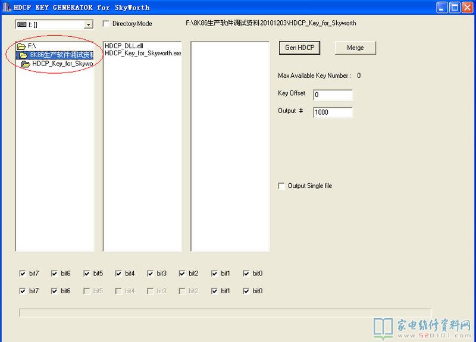Uncheck bit7 in the second row
Screen dimensions: 476x342
[23, 291]
